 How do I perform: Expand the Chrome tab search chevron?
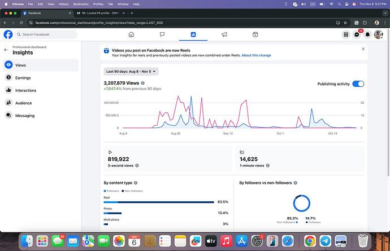coord(385,13)
